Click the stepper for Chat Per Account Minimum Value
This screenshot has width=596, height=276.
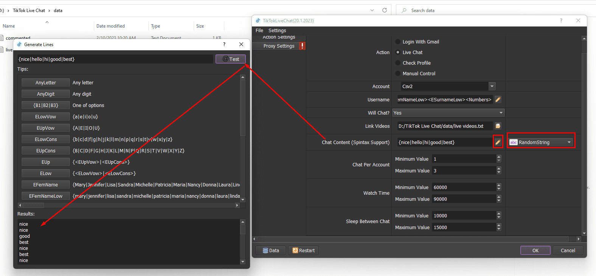pos(499,159)
